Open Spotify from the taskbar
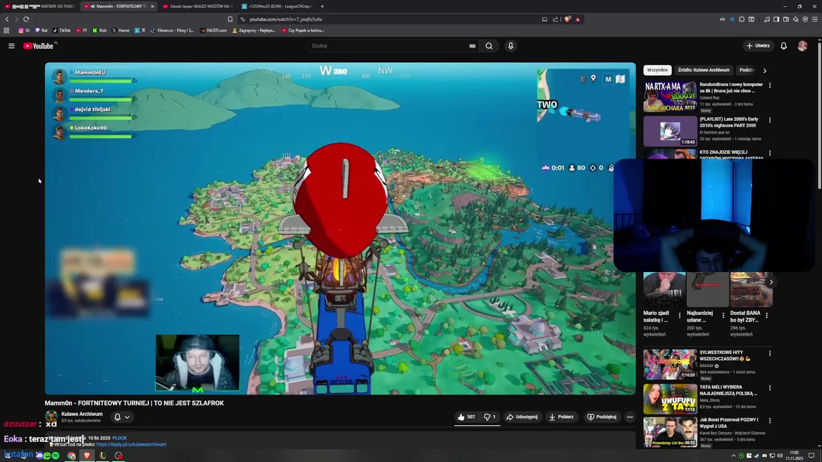The width and height of the screenshot is (822, 462). click(55, 456)
